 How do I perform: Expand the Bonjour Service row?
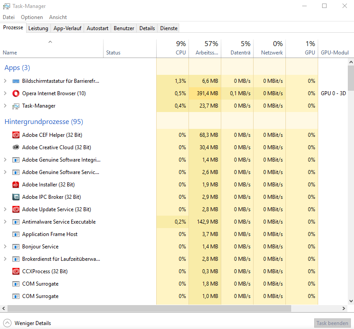click(5, 247)
